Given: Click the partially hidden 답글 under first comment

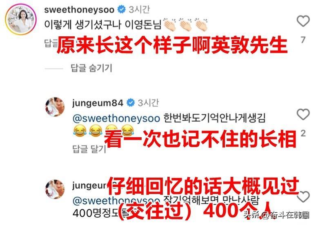Looking at the screenshot, I should (x=51, y=43).
